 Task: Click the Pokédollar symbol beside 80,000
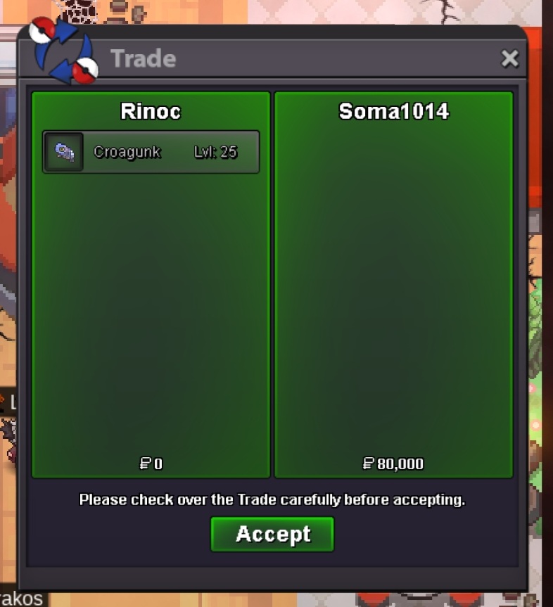[x=368, y=464]
